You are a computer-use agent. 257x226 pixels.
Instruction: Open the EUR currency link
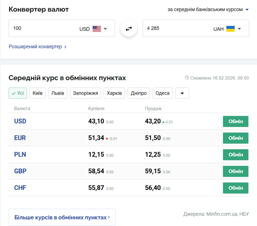click(x=20, y=138)
